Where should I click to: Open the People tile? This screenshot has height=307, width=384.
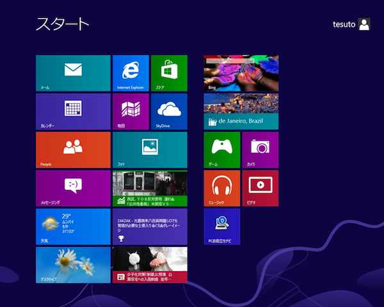click(73, 150)
